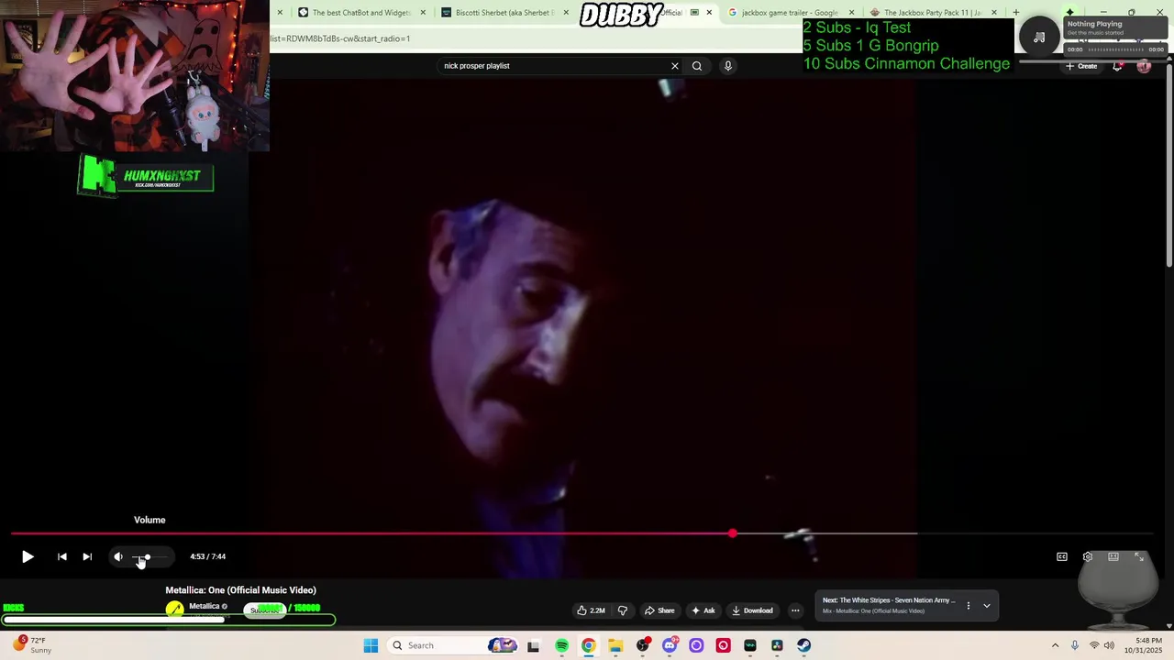
Task: Open the Metallica channel avatar
Action: (x=174, y=609)
